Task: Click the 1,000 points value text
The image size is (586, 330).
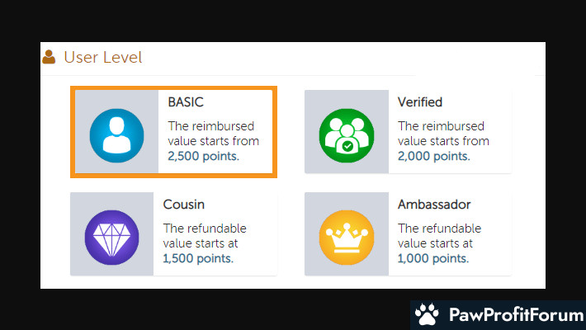Action: 433,257
